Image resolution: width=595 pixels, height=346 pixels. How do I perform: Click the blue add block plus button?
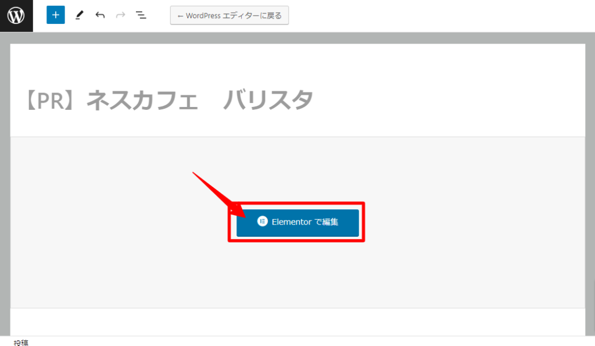[56, 15]
